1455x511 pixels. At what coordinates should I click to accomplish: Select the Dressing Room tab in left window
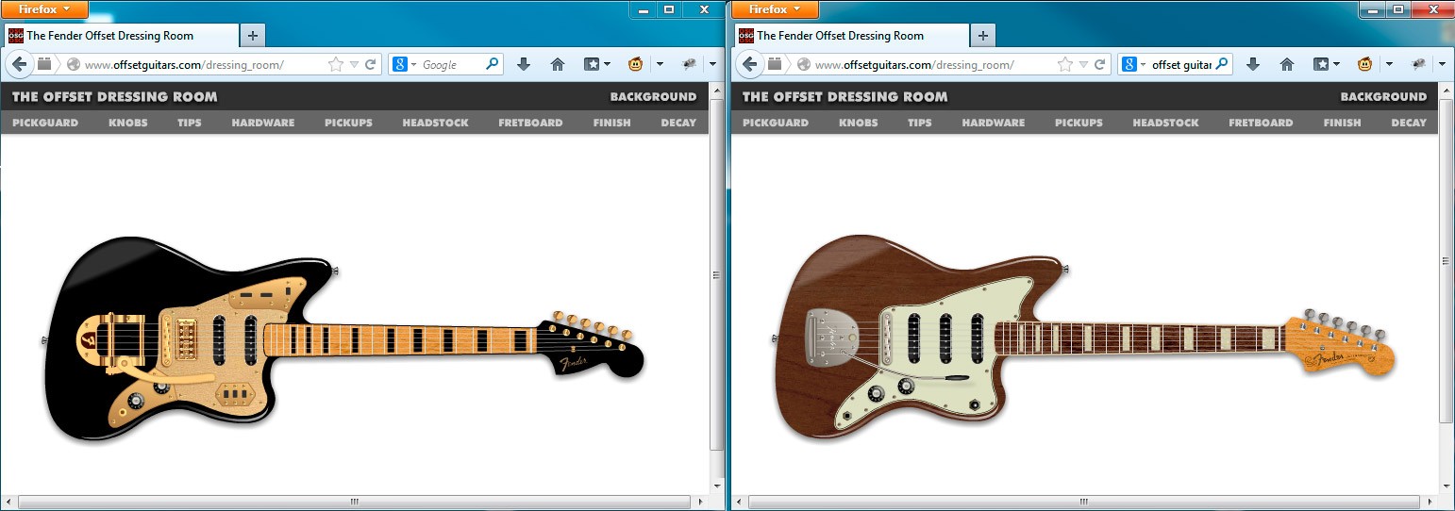[121, 36]
